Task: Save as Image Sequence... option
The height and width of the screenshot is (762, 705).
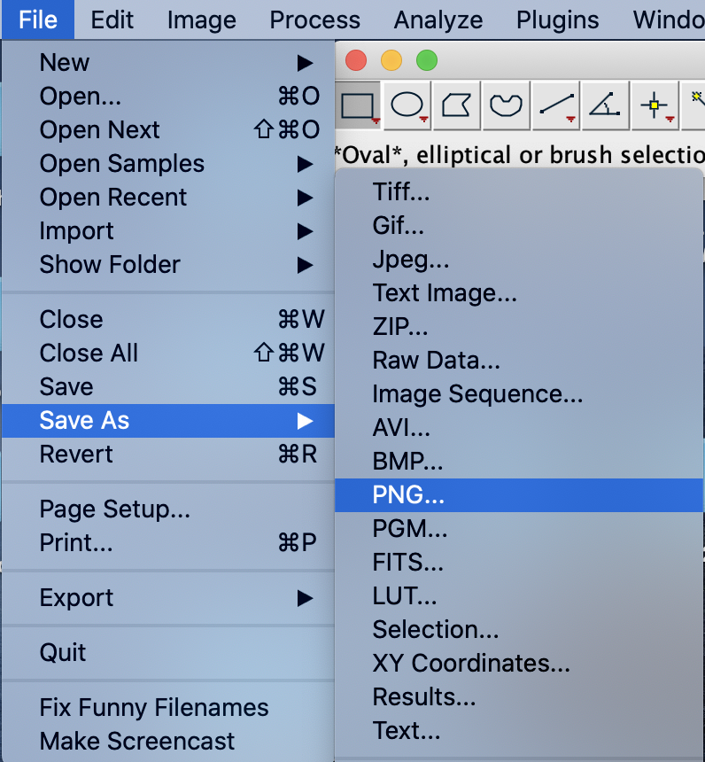Action: [x=519, y=394]
